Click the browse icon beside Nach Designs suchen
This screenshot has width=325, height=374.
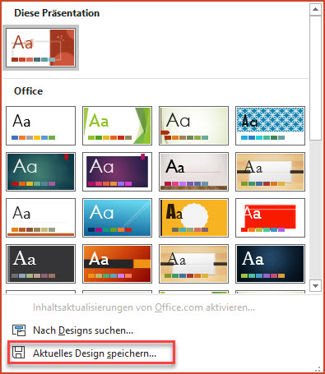tap(19, 330)
